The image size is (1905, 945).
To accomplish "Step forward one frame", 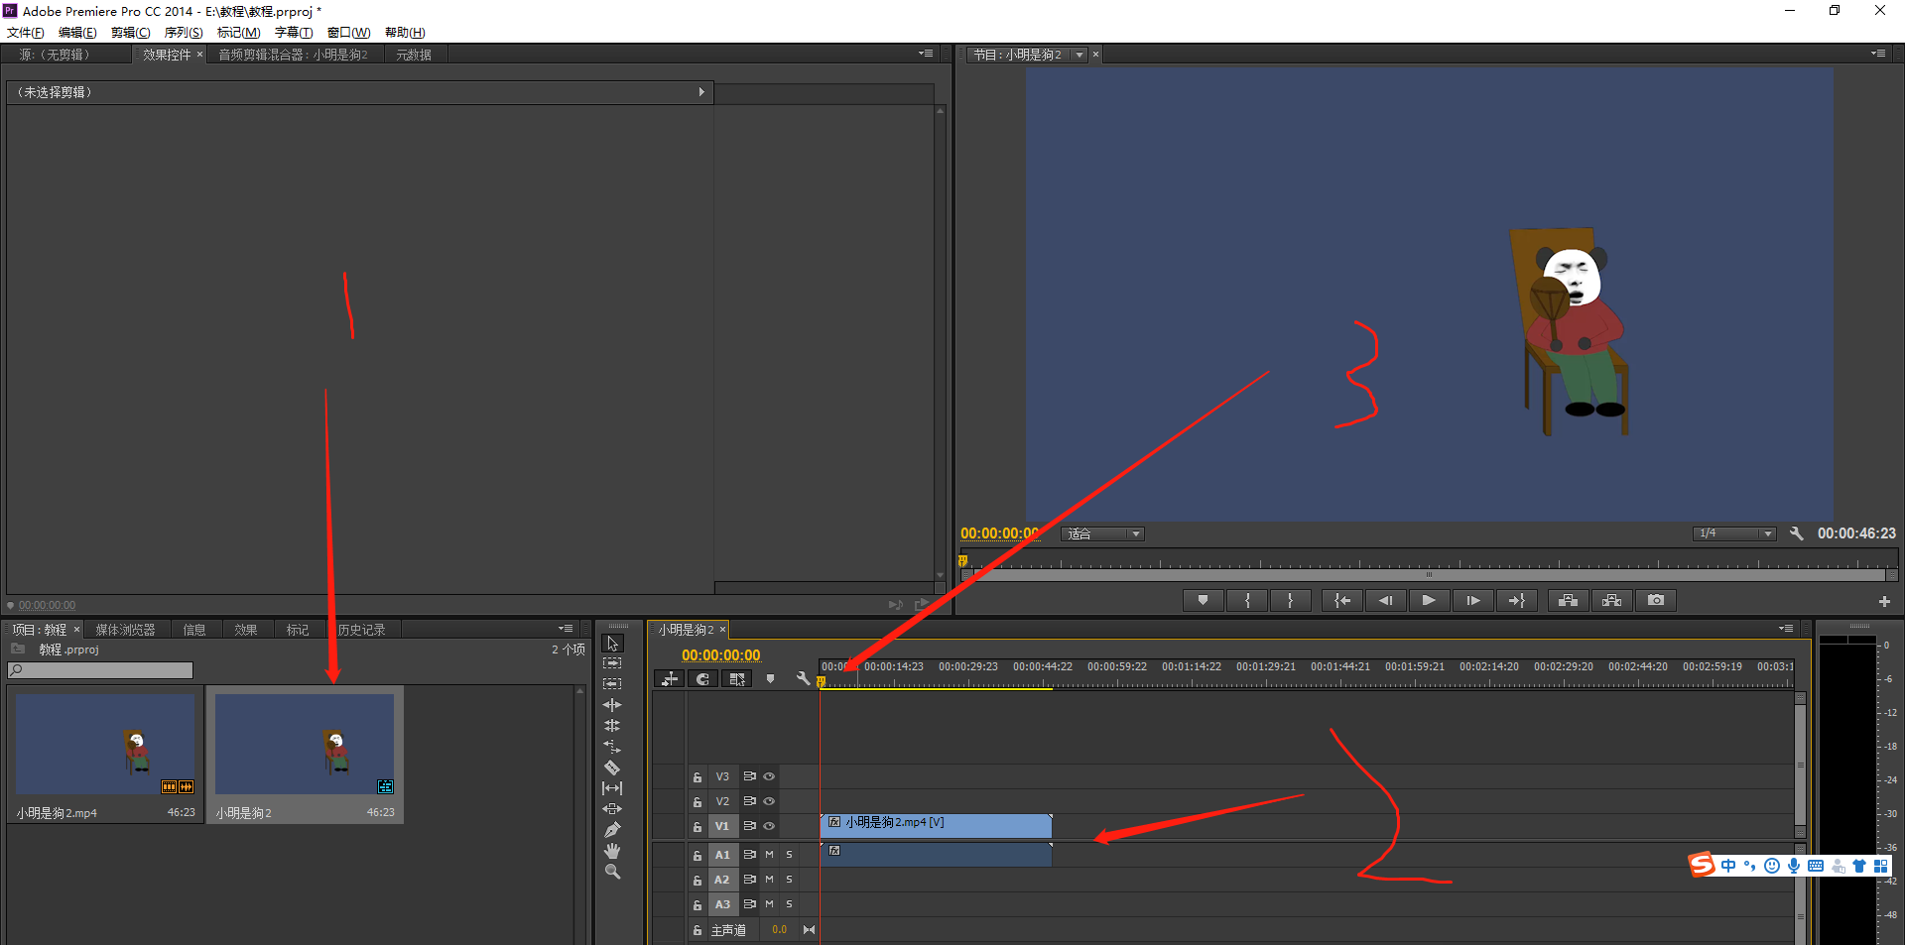I will point(1472,600).
